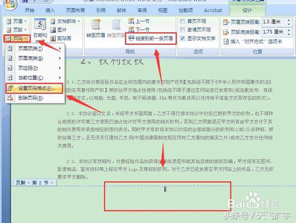Increase 页眉顶端距离 with up arrow
The height and width of the screenshot is (223, 296).
[289, 20]
